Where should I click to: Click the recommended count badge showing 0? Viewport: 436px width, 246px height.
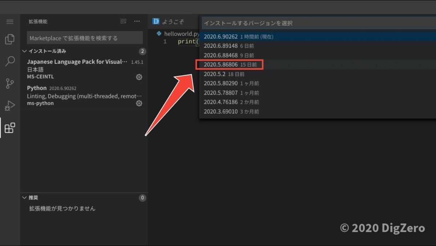click(x=142, y=198)
